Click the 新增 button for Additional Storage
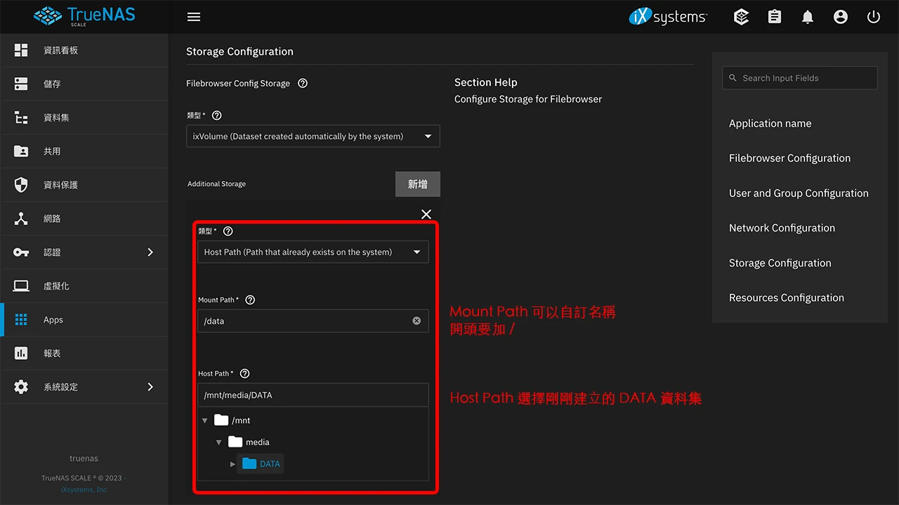 click(417, 184)
